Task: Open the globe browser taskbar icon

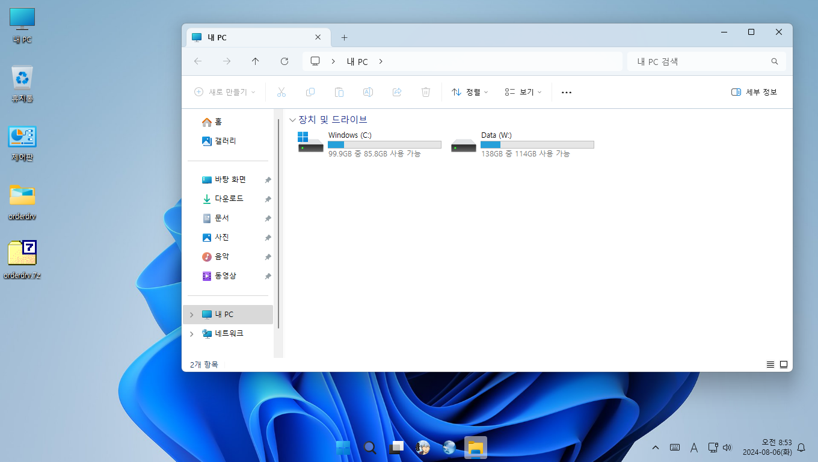Action: 449,448
